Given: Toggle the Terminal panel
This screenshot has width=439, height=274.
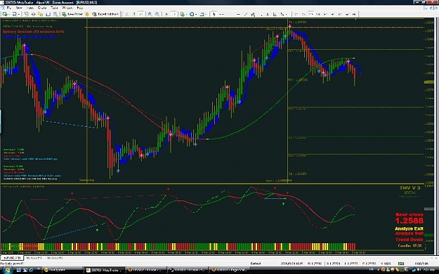Looking at the screenshot, I should (48, 14).
